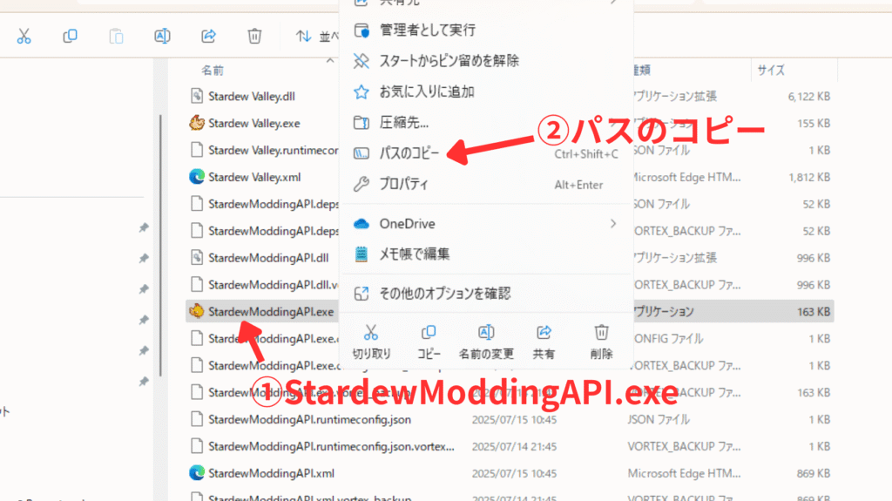
Task: Click the star icon beside お気に入りに追加
Action: [x=362, y=91]
